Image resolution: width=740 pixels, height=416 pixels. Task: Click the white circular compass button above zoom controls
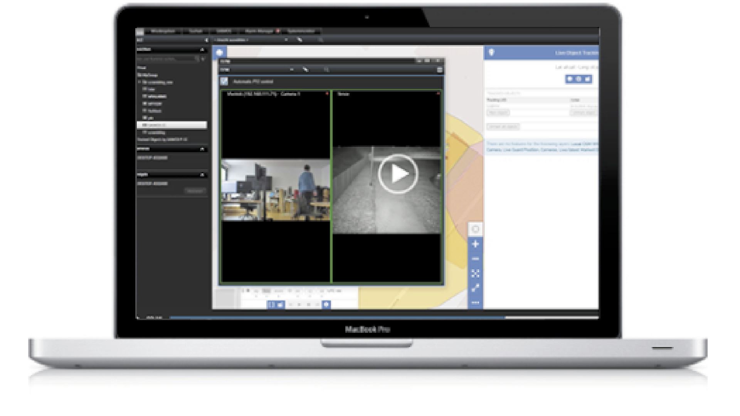(x=475, y=229)
